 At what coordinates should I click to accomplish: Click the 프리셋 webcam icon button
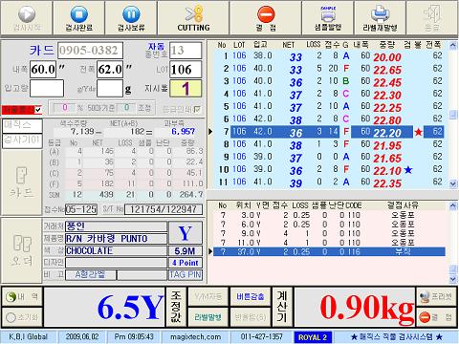[436, 297]
